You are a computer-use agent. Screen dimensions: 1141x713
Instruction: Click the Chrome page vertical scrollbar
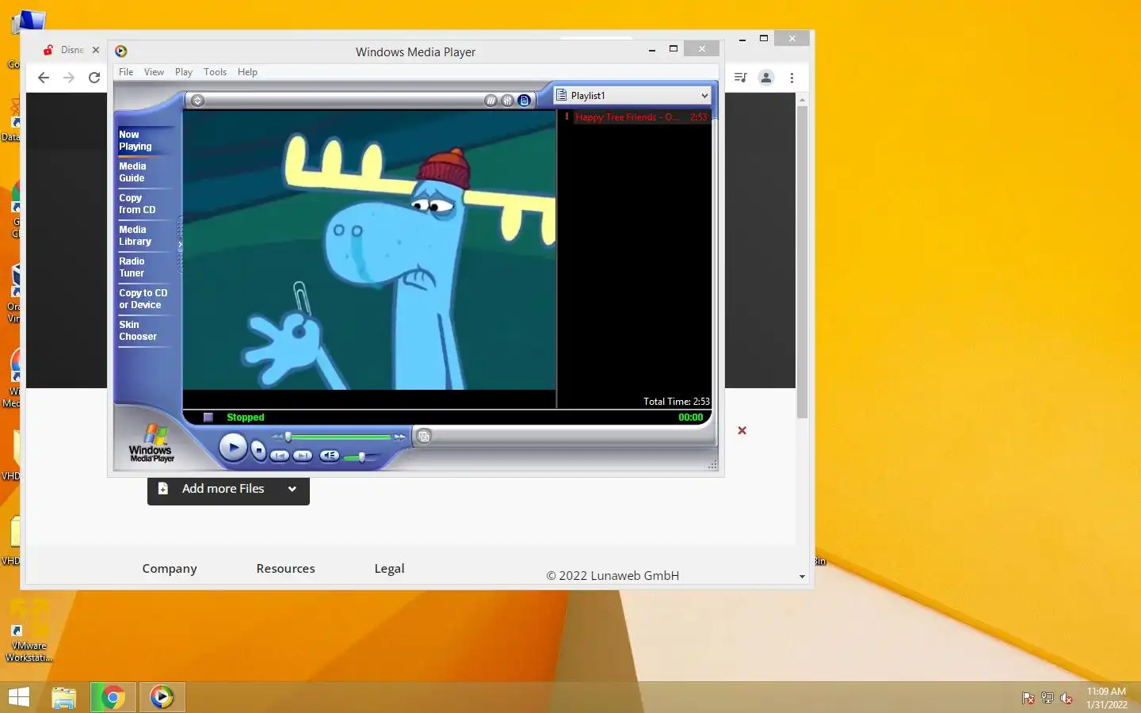click(802, 261)
